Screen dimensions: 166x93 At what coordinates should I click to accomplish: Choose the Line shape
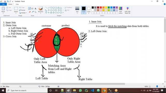pos(46,8)
